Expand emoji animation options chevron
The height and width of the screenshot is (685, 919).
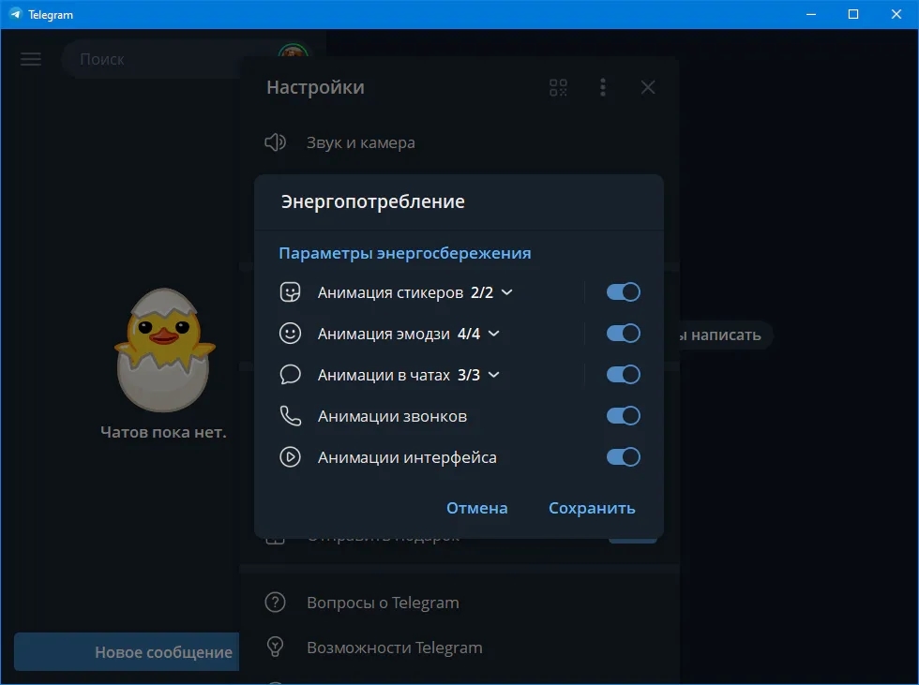(494, 334)
